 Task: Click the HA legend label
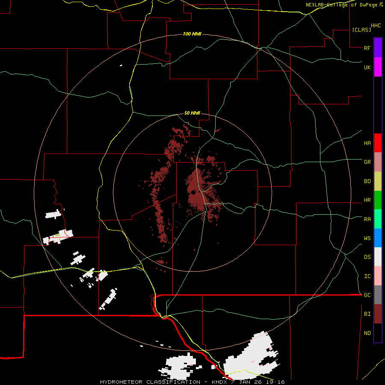[367, 143]
